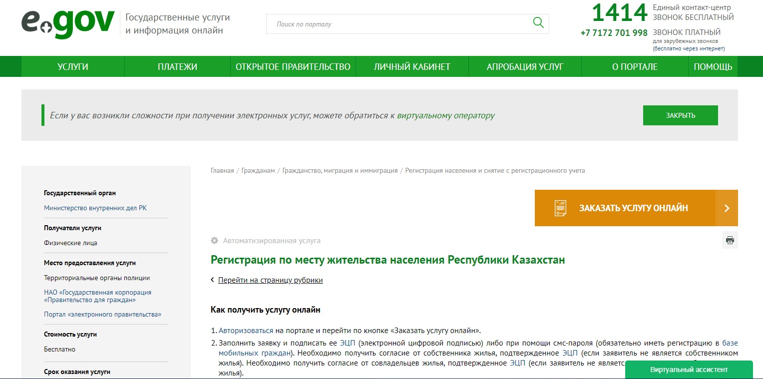Click the e-gov logo
Screen dimensions: 763x379
coord(68,24)
